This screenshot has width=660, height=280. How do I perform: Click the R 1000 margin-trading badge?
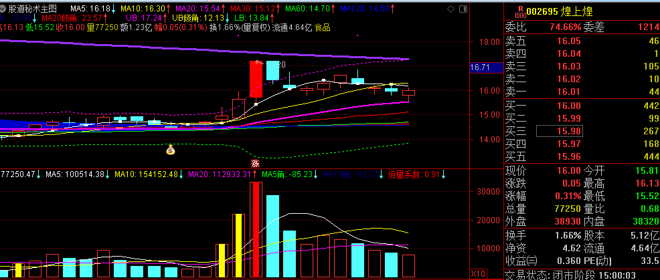521,11
